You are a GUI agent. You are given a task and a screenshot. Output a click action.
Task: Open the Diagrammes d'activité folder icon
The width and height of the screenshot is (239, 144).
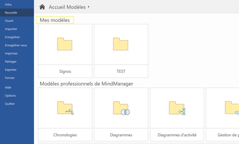point(177,108)
